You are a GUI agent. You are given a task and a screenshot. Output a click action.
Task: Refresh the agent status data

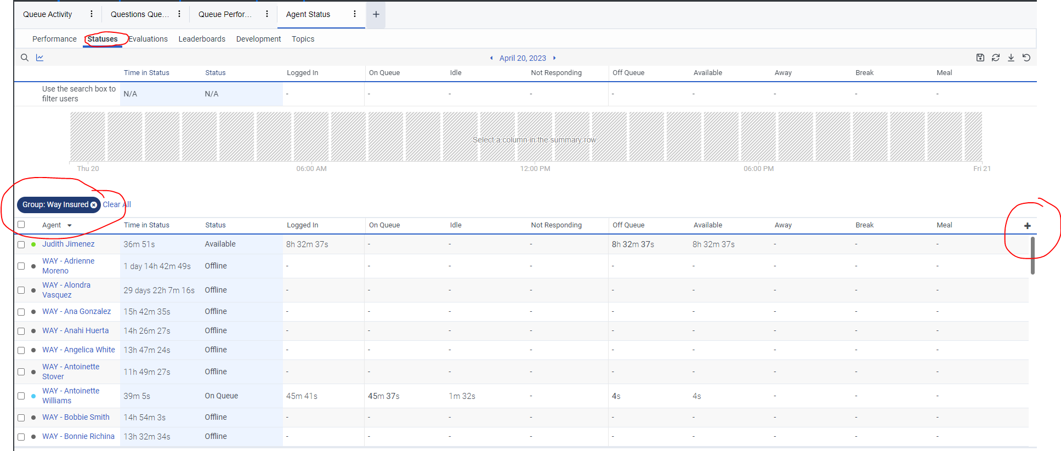[995, 58]
